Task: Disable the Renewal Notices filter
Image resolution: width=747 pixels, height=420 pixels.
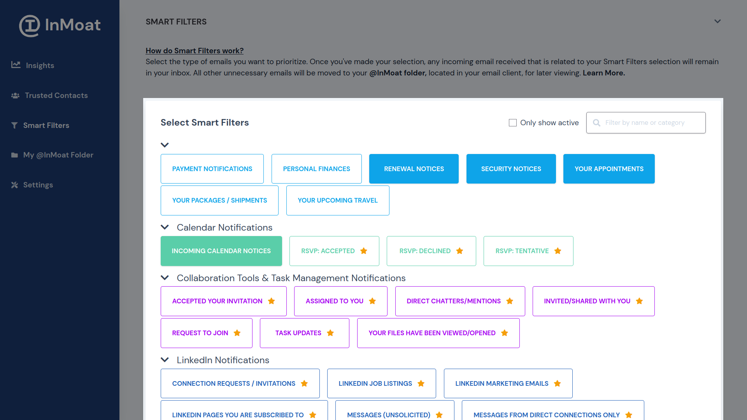Action: pos(414,168)
